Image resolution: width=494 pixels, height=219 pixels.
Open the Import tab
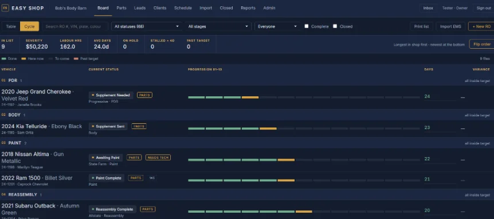[206, 8]
